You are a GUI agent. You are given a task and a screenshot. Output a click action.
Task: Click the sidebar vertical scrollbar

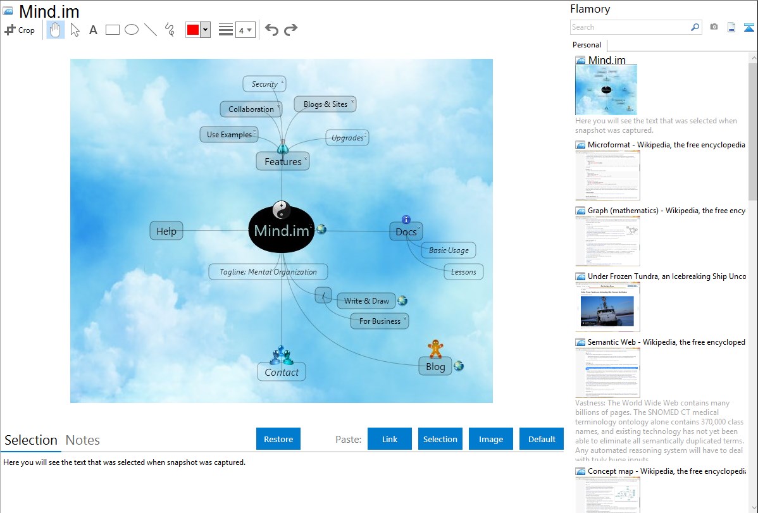point(753,130)
